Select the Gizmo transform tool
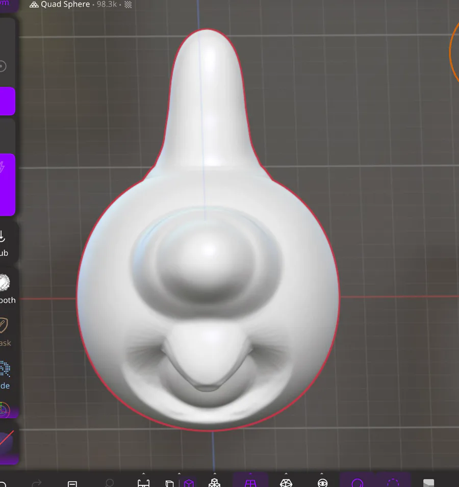459x487 pixels. (5, 409)
